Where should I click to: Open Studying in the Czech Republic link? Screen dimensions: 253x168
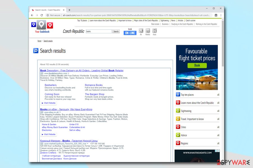pyautogui.click(x=182, y=24)
